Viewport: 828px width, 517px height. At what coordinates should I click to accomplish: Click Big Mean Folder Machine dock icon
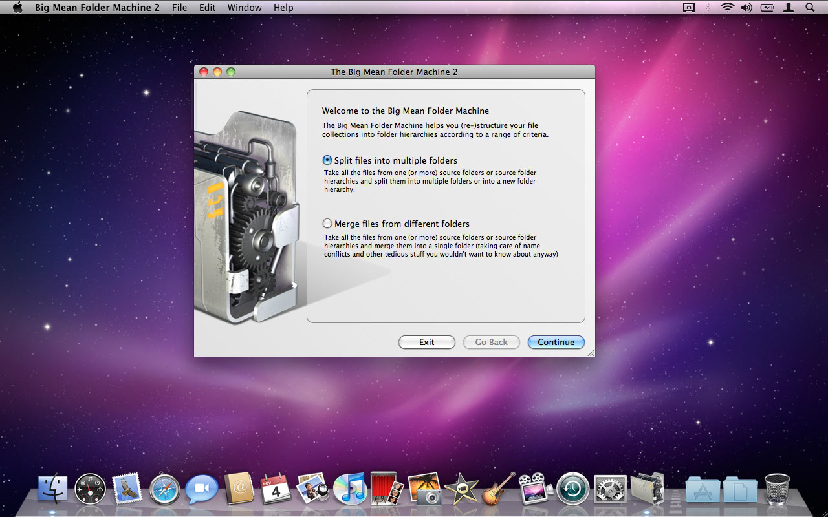[648, 489]
